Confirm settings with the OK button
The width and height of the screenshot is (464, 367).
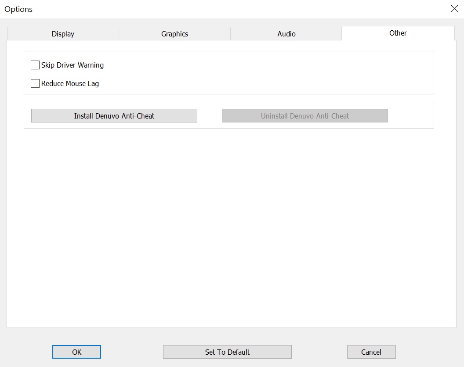[76, 352]
